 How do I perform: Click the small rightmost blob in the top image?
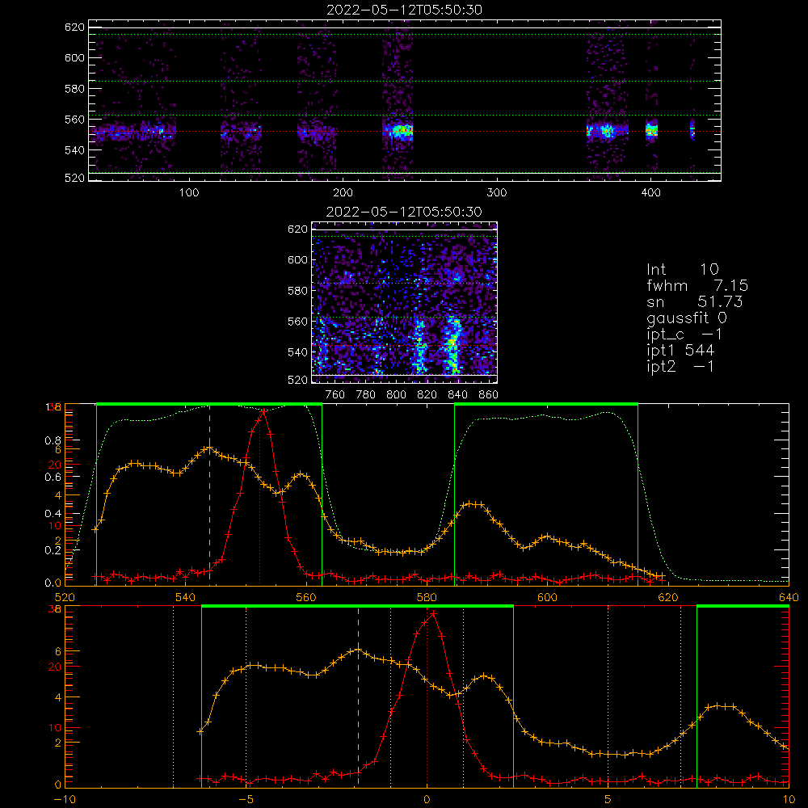tap(692, 129)
